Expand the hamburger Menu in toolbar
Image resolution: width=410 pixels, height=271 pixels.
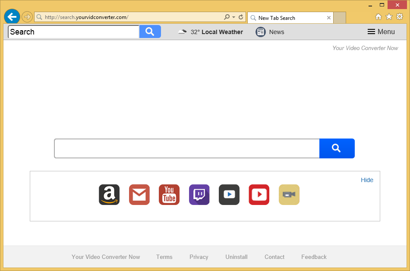(381, 32)
